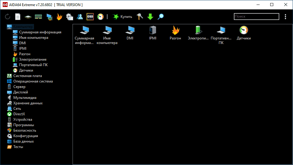
Task: Select Системная плата in the tree
Action: (x=27, y=76)
